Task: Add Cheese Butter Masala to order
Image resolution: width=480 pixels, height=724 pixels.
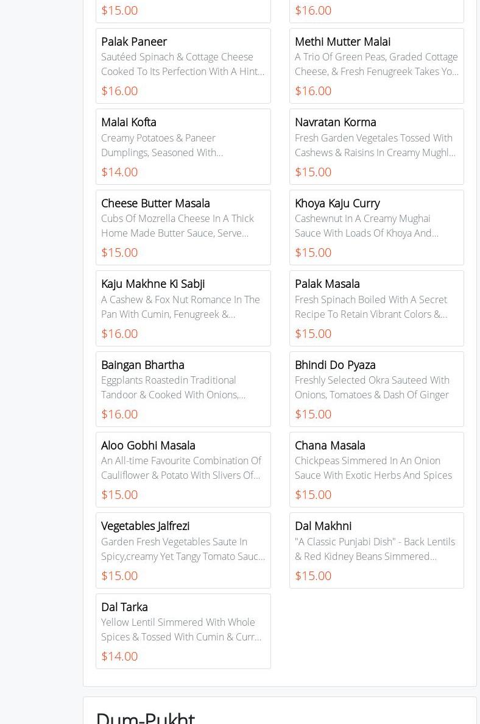Action: pyautogui.click(x=155, y=203)
